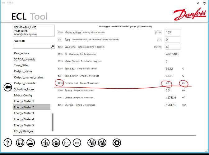Image resolution: width=209 pixels, height=155 pixels.
Task: Click the device description box ECL310
Action: (x=34, y=31)
